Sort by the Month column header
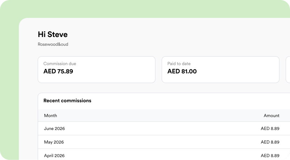The image size is (290, 160). coord(50,115)
